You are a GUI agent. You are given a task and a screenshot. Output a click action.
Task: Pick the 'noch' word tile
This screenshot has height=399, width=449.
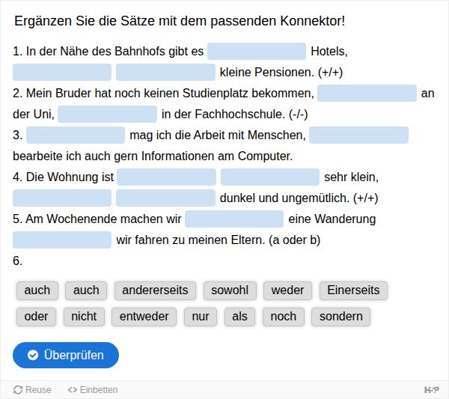tap(283, 317)
